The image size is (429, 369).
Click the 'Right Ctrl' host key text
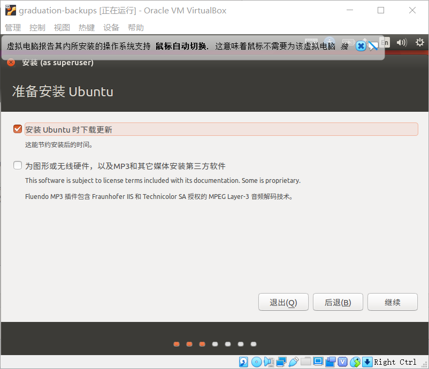tap(395, 362)
